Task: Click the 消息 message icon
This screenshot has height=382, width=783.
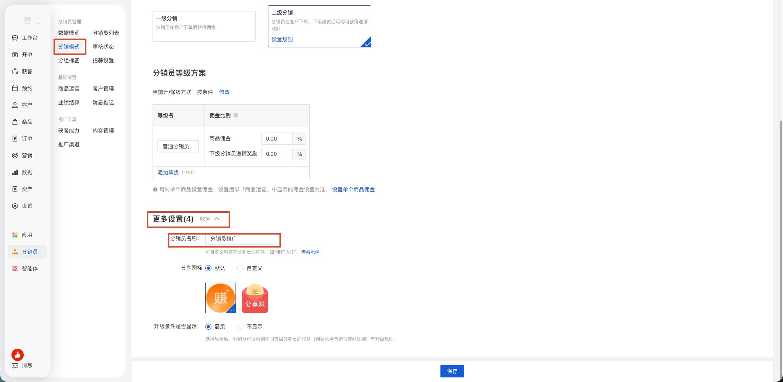Action: click(x=15, y=365)
